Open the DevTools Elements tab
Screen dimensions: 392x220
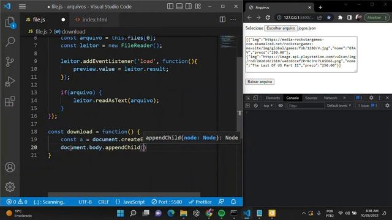pyautogui.click(x=273, y=98)
